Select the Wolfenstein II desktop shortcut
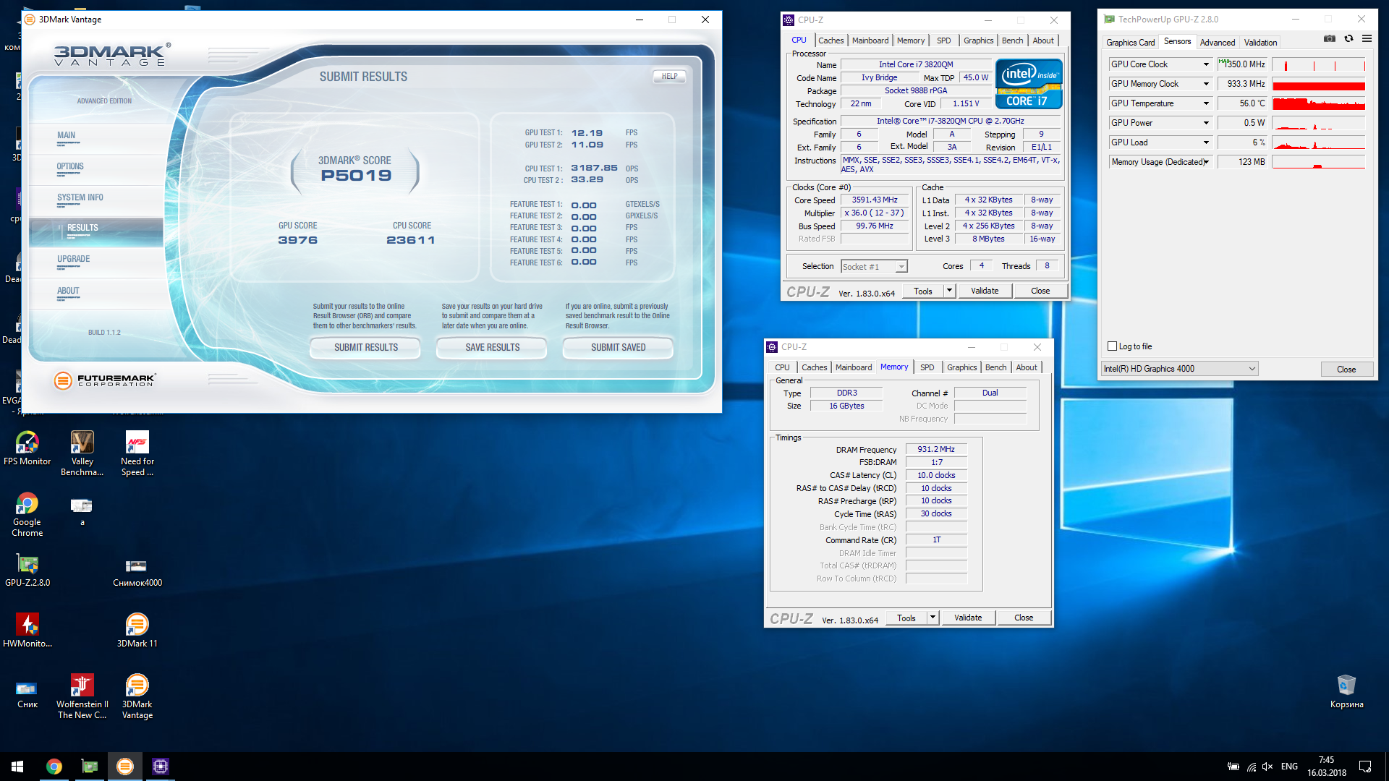Screen dimensions: 1389x781 pyautogui.click(x=82, y=696)
